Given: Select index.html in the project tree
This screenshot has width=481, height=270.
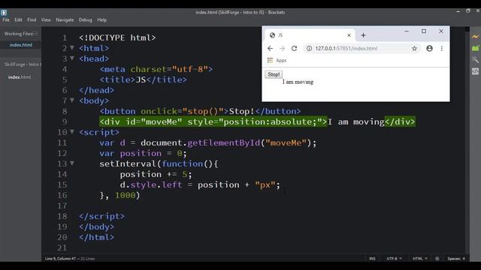Looking at the screenshot, I should pos(20,77).
